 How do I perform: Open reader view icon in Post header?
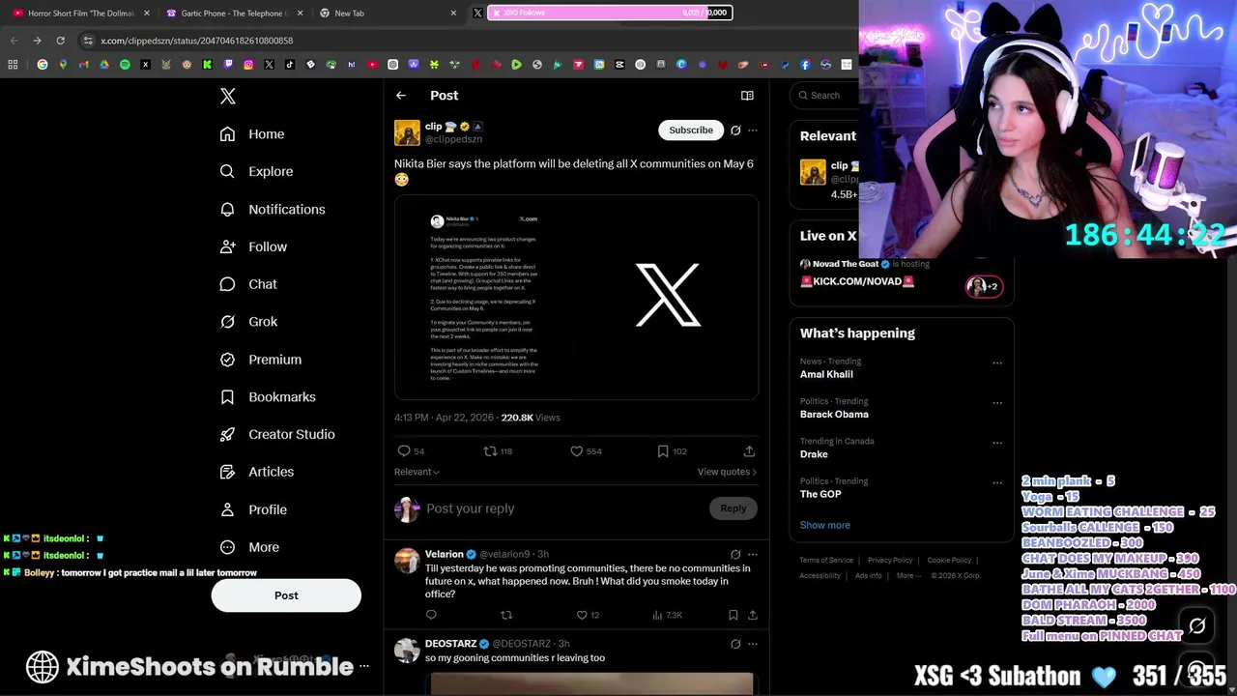(747, 96)
